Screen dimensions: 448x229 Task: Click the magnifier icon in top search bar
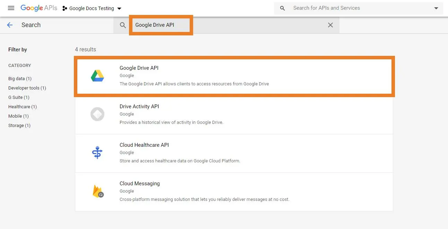[x=283, y=8]
